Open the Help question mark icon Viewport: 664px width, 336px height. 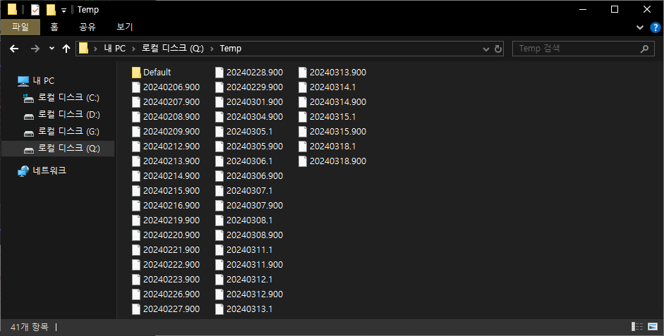click(655, 27)
